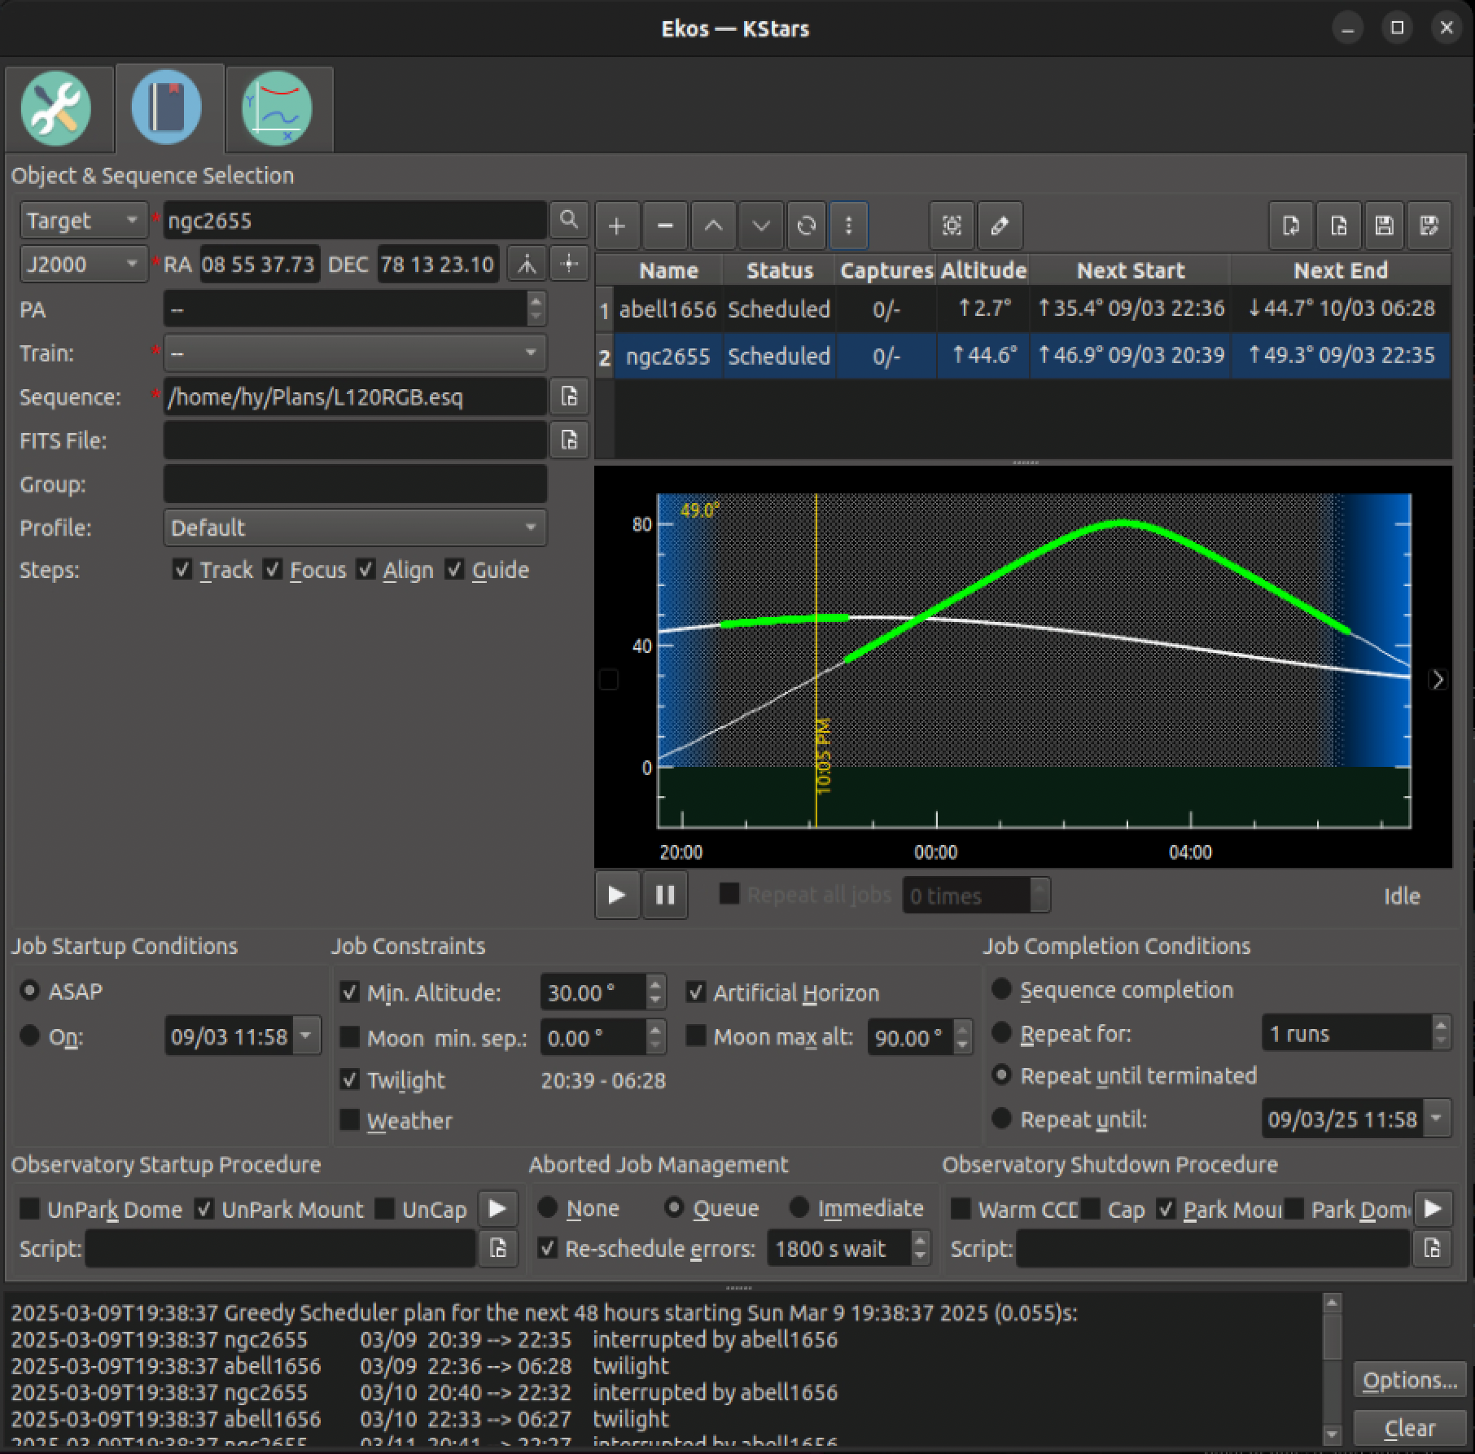Open the Analyze graph tab
Viewport: 1475px width, 1454px height.
click(x=278, y=109)
